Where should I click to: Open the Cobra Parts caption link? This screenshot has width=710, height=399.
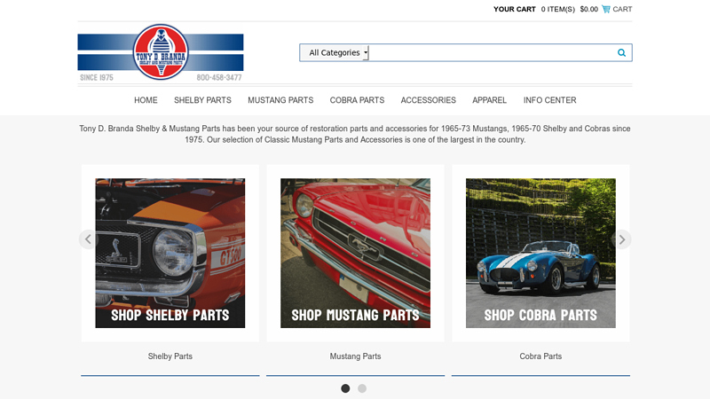(x=540, y=356)
